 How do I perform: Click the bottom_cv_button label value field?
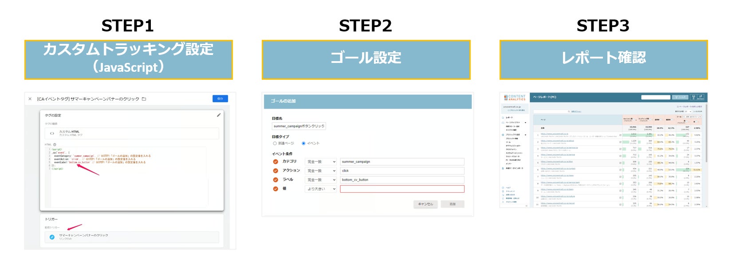pyautogui.click(x=402, y=180)
